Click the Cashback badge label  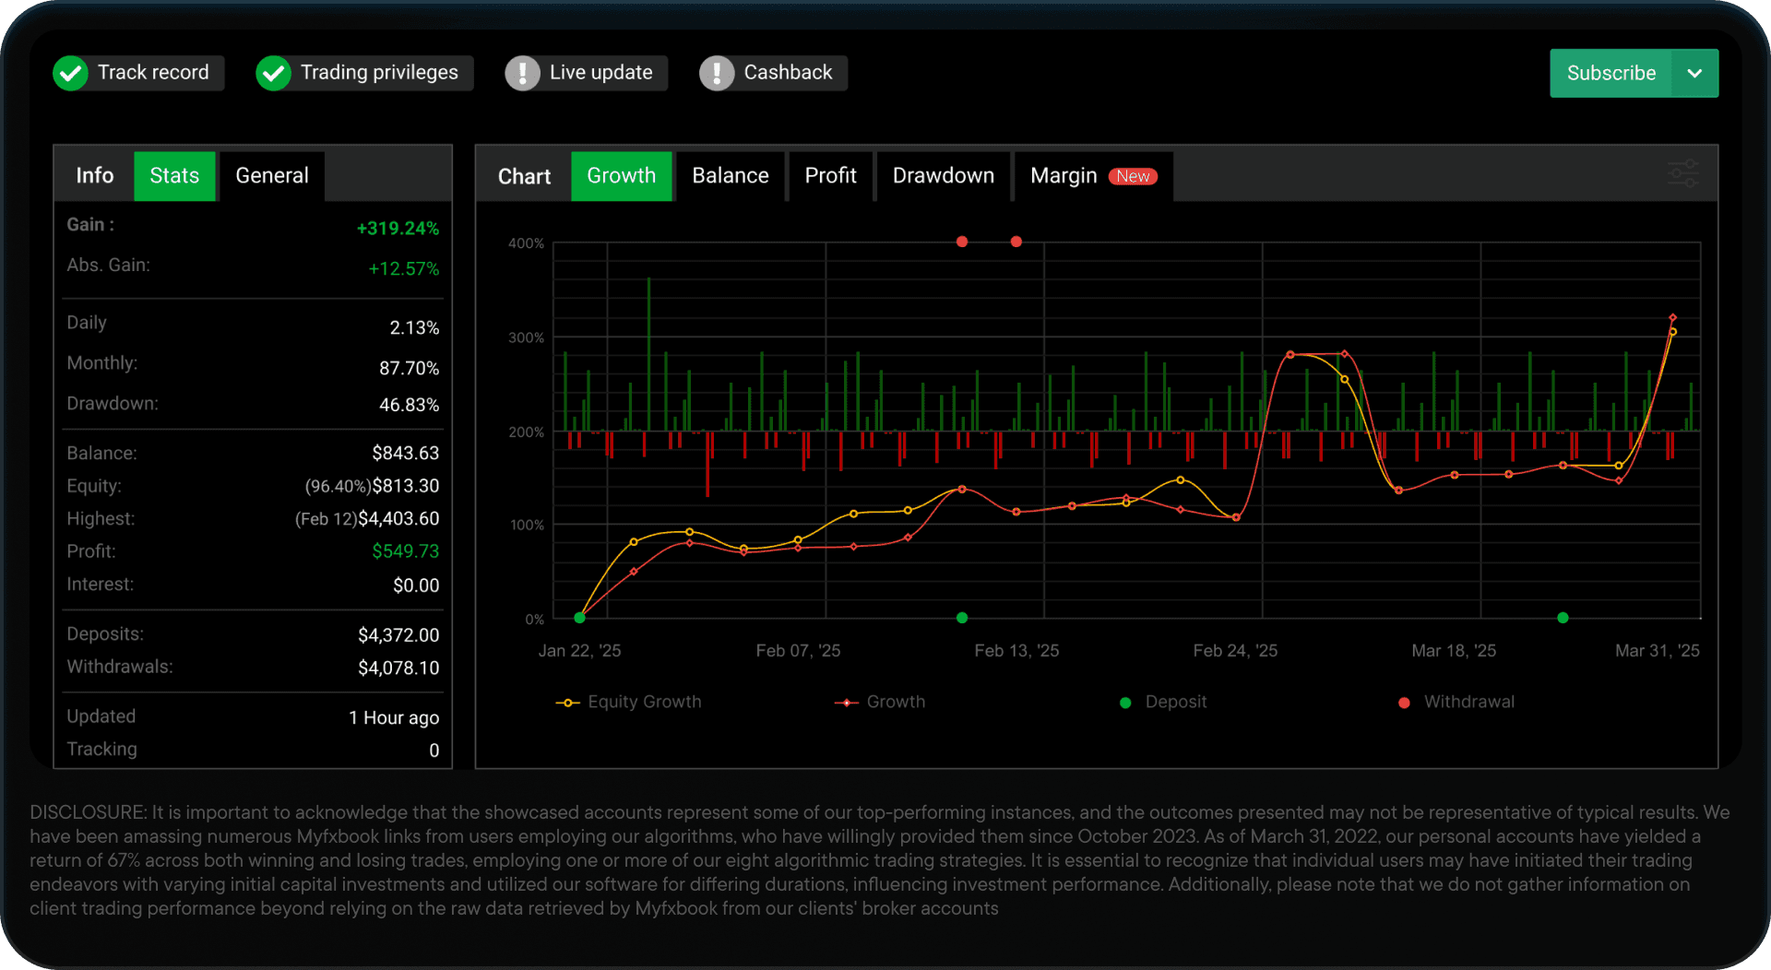point(788,73)
